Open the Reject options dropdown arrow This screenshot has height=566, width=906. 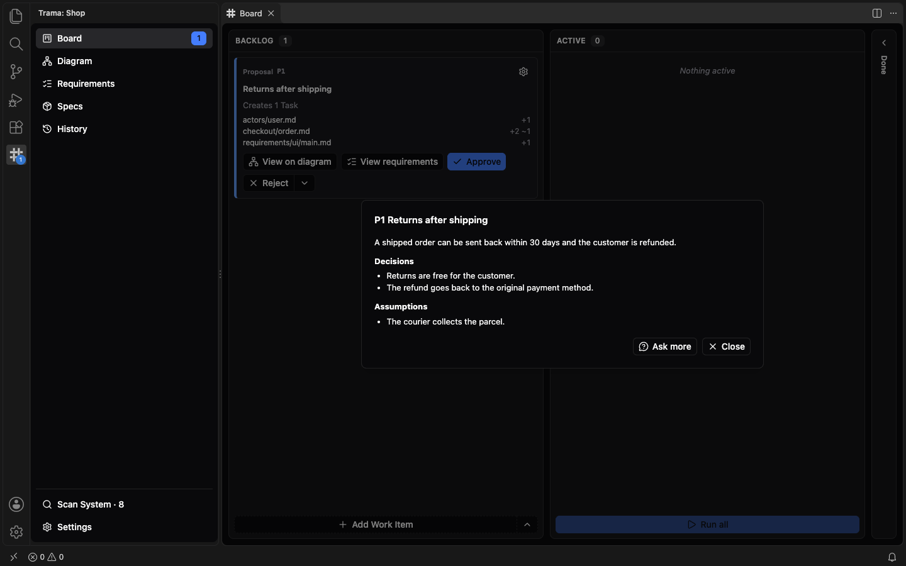[305, 183]
